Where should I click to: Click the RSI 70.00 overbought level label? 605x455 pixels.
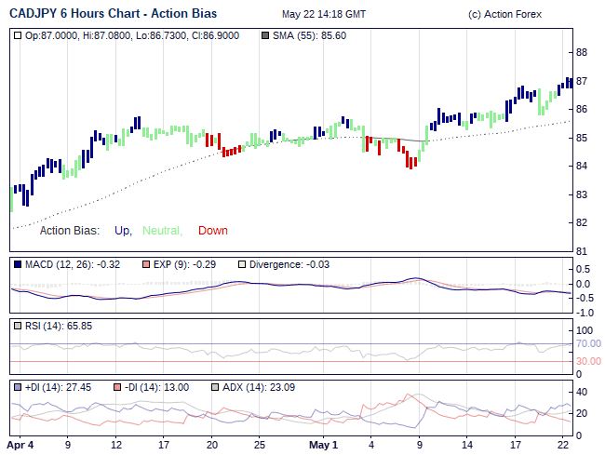click(x=587, y=344)
